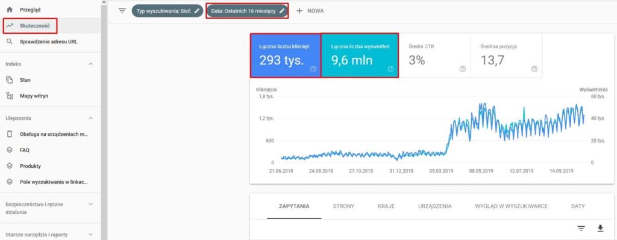Click the phone icon for mobile usability
Viewport: 617px width, 240px height.
click(x=10, y=134)
